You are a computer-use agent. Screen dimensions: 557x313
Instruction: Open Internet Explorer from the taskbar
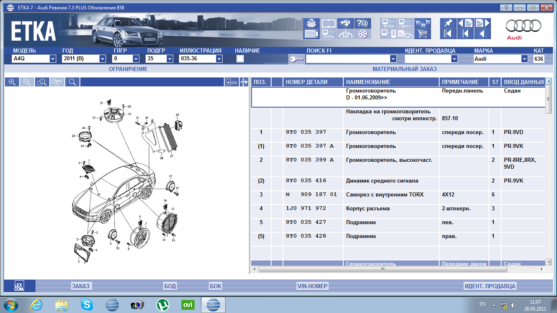pyautogui.click(x=37, y=304)
